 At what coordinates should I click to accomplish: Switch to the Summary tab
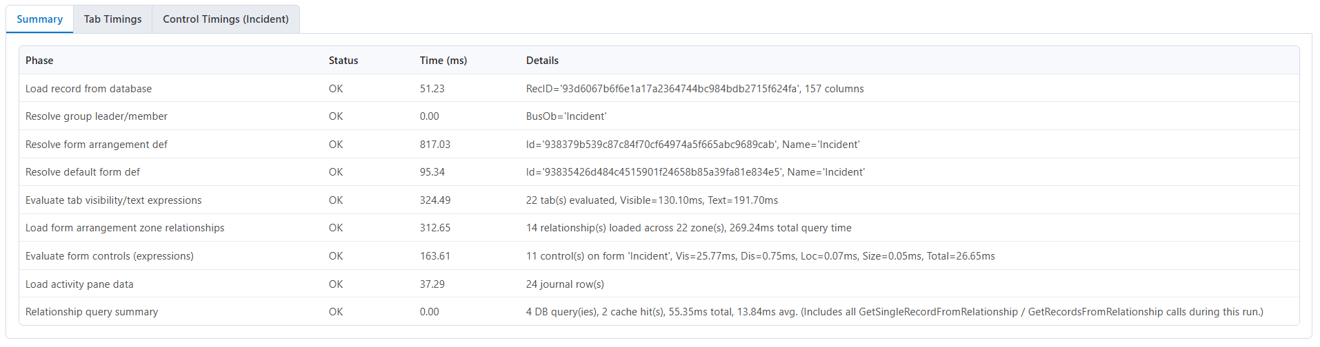(39, 19)
